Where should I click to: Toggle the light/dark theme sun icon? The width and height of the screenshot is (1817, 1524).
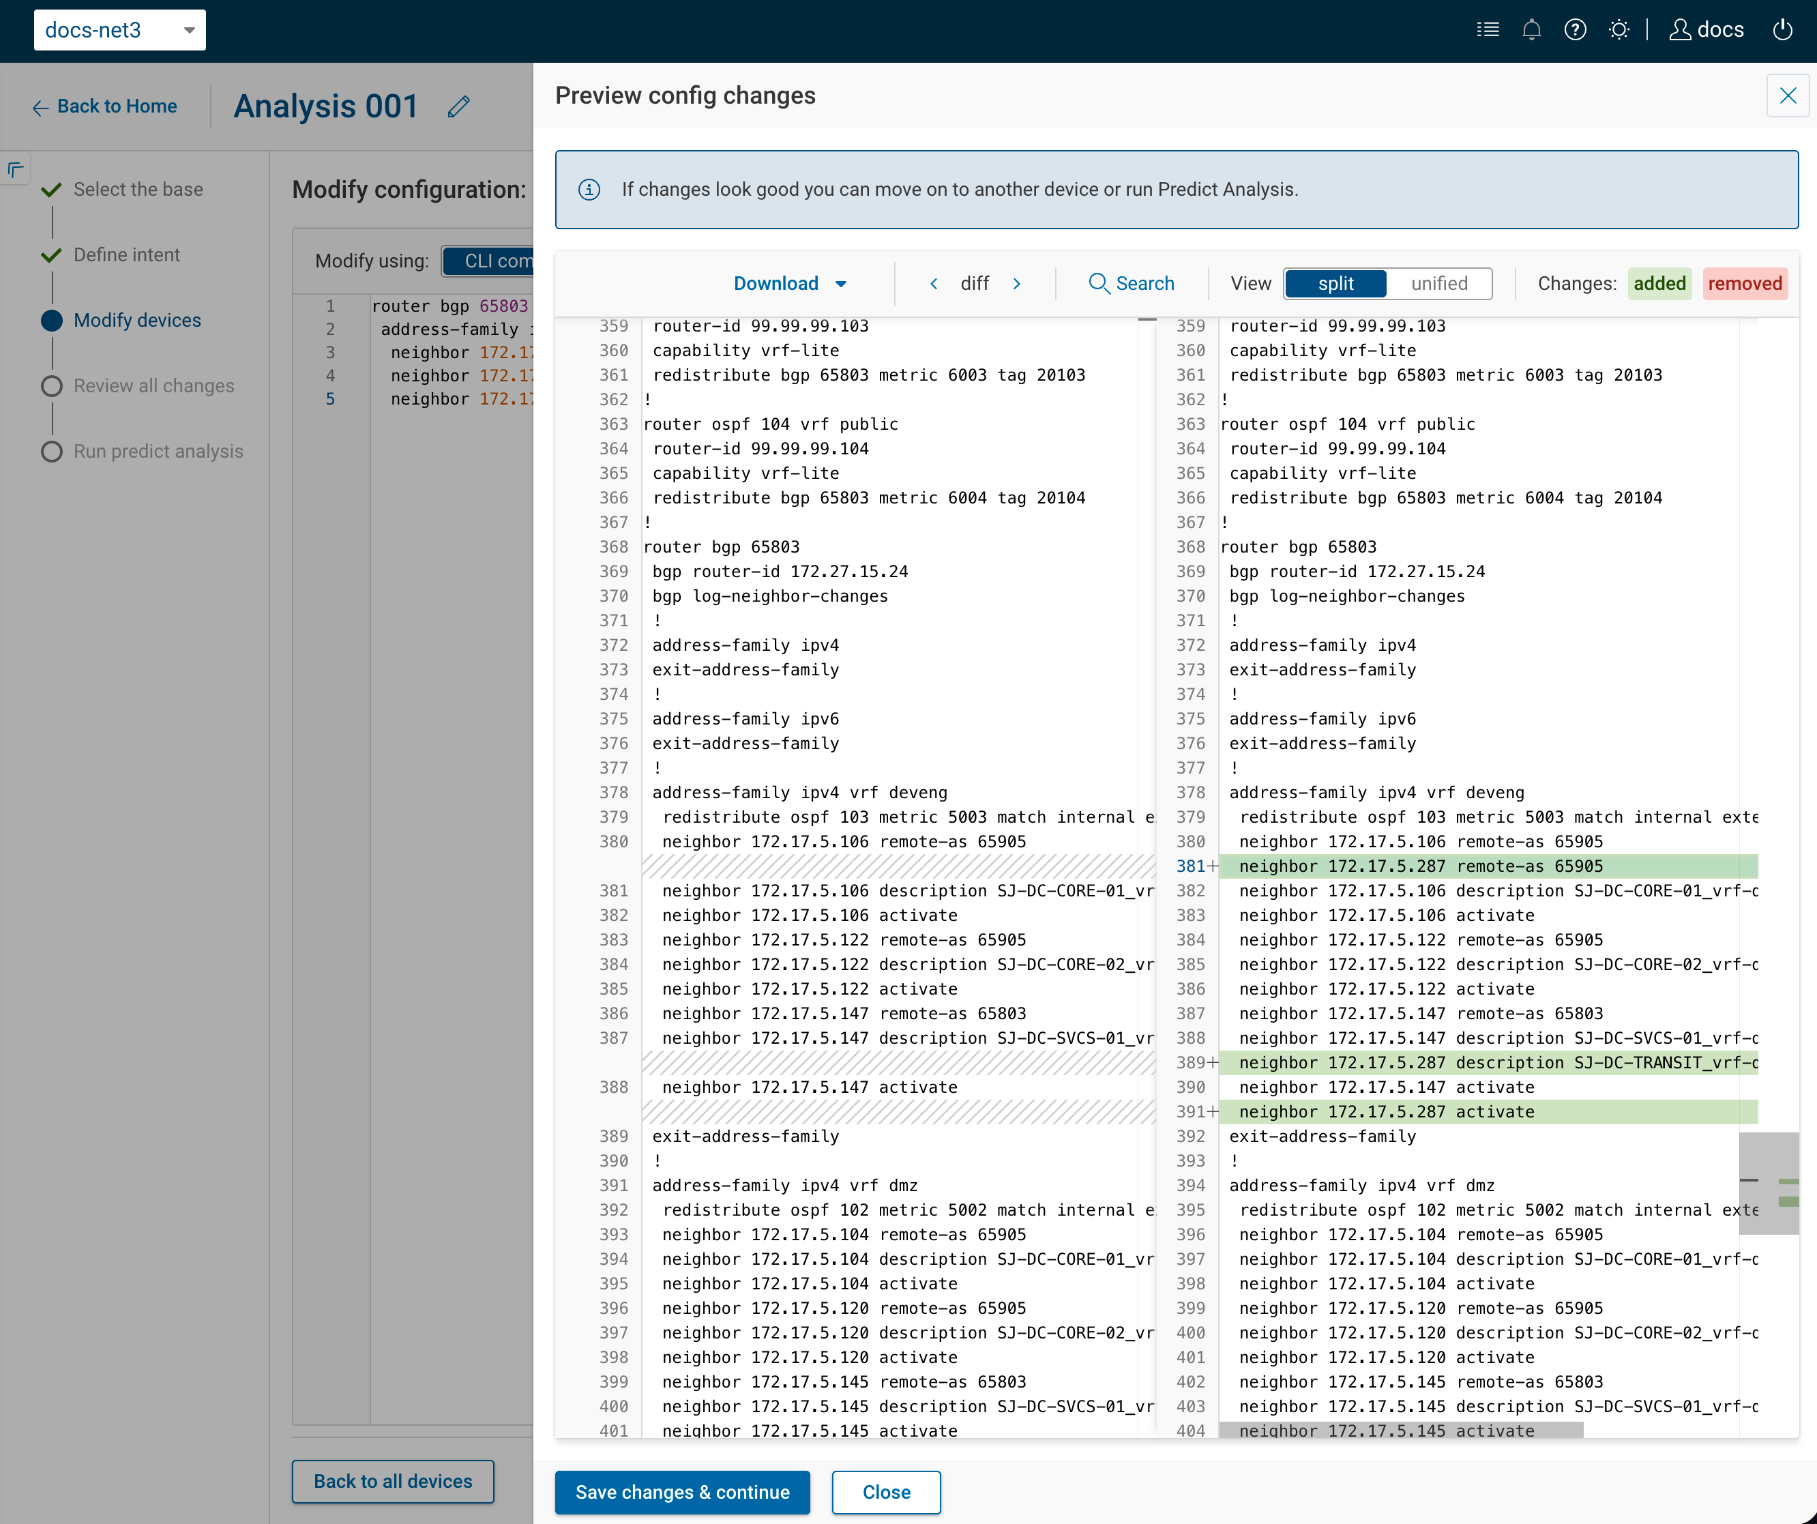coord(1619,30)
